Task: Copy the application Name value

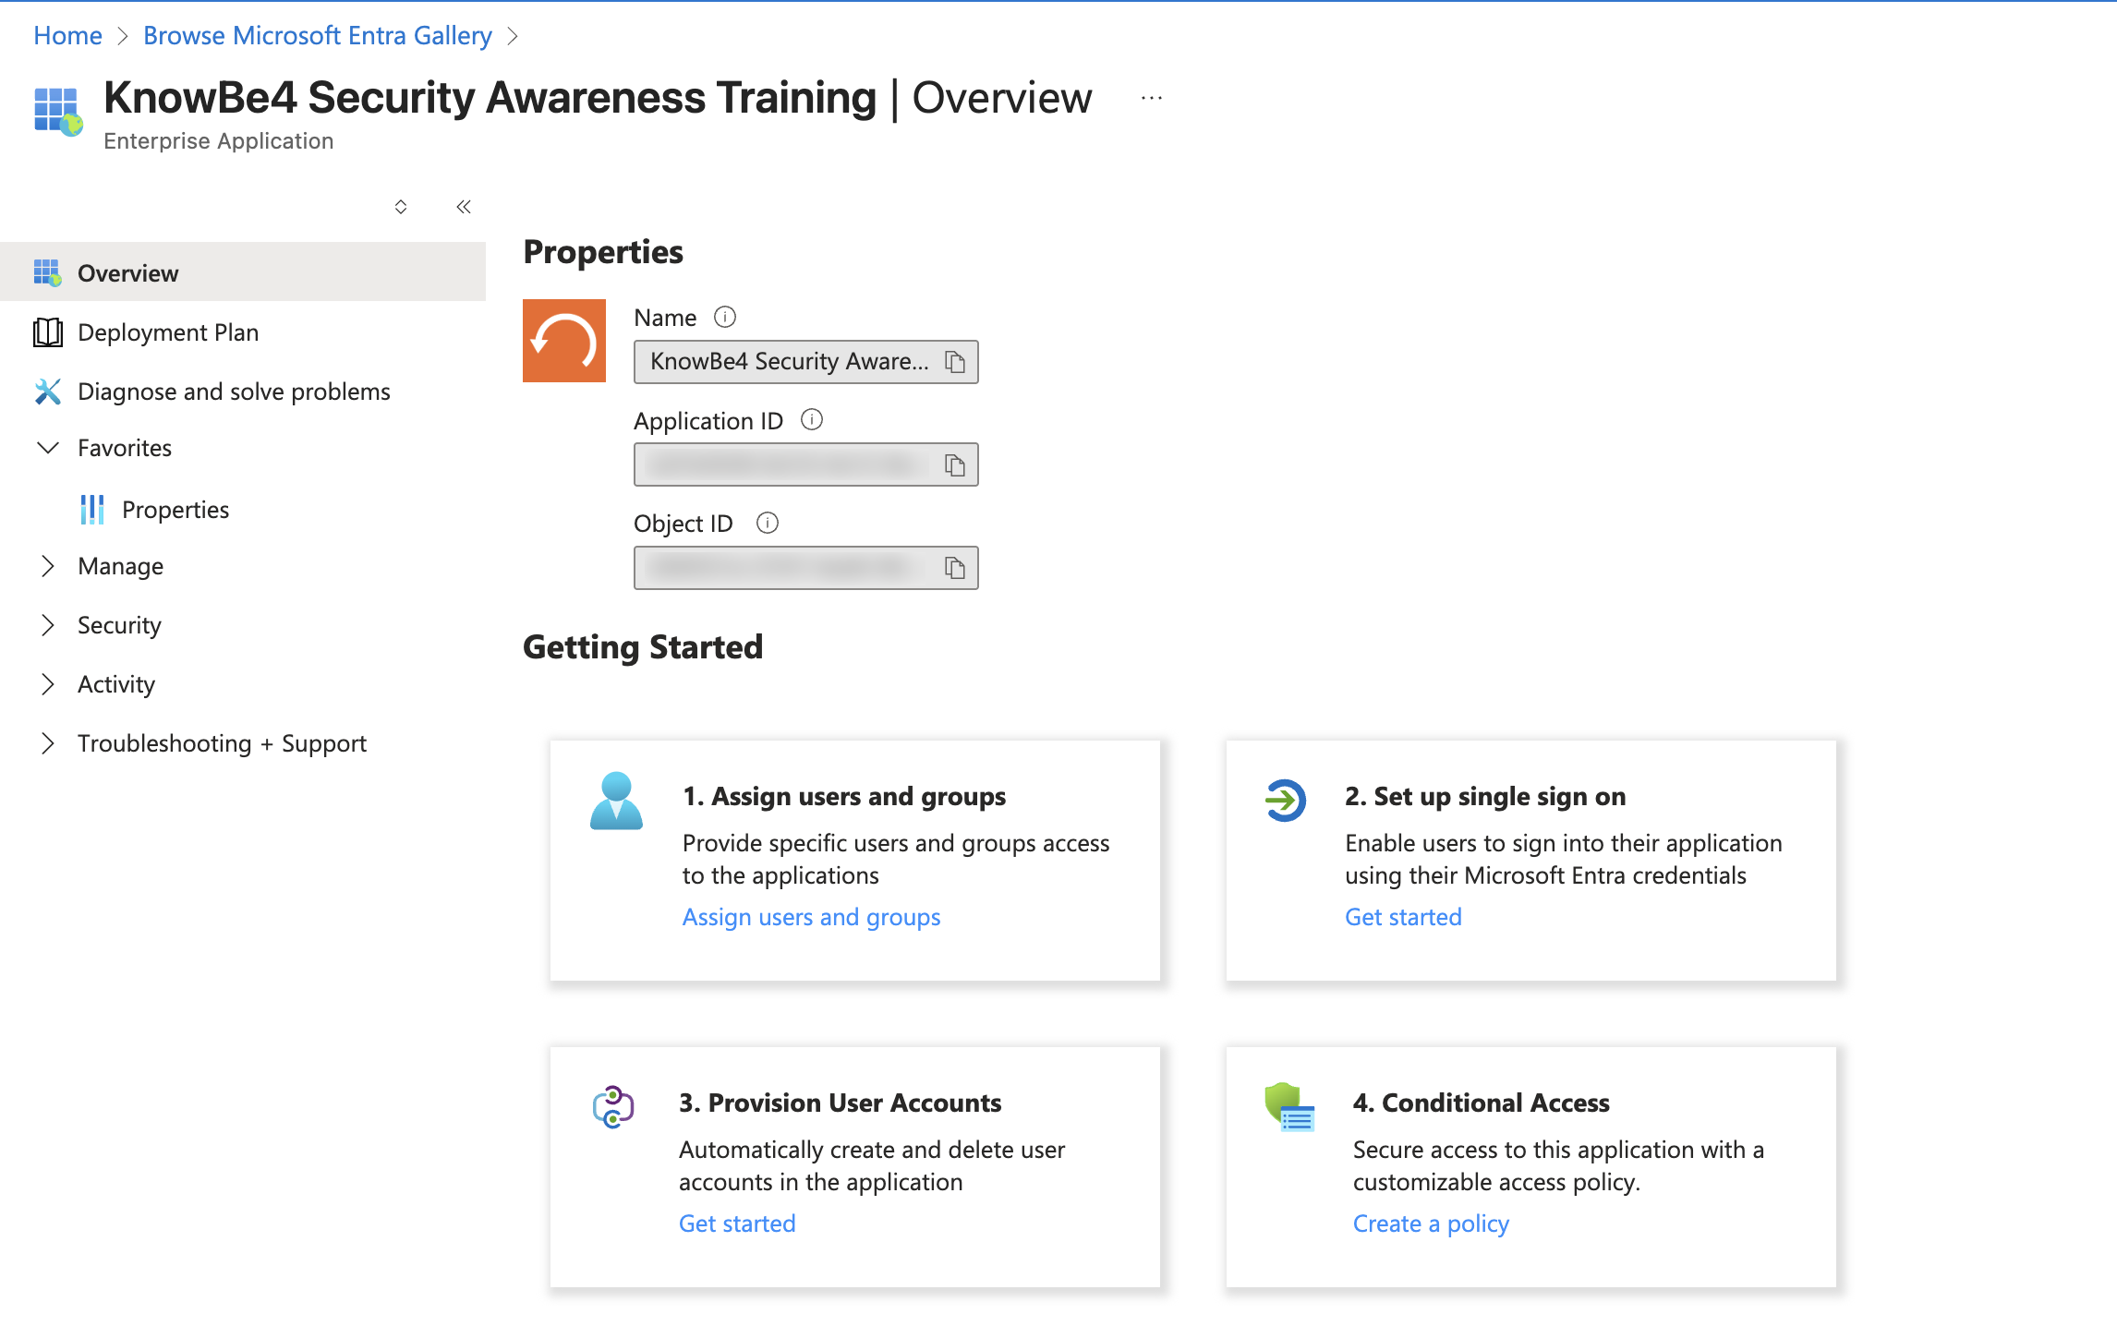Action: 957,361
